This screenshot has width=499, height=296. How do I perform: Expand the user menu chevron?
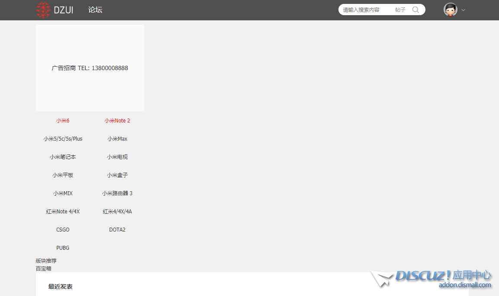[x=464, y=10]
